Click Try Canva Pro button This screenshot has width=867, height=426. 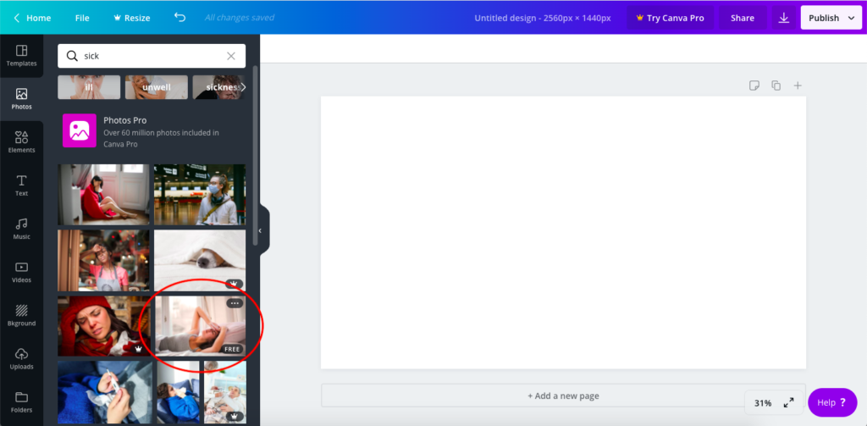pos(671,18)
